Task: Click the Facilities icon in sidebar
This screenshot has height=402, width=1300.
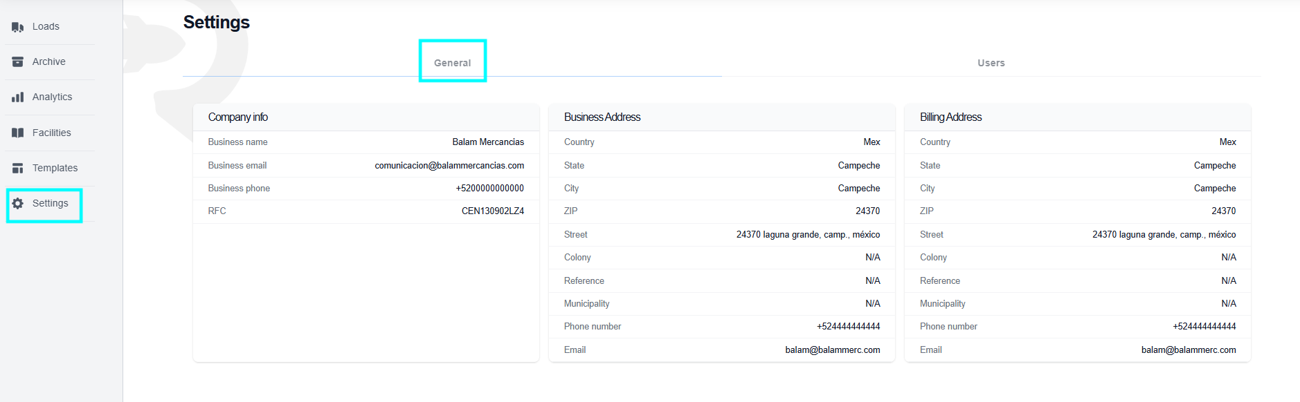Action: (x=18, y=133)
